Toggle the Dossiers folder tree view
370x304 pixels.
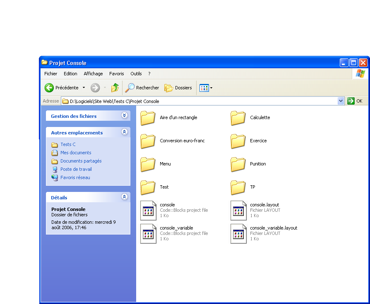coord(179,87)
